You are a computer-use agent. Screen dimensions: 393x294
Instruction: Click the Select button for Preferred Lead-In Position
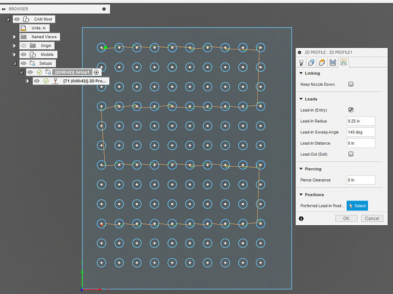(x=357, y=206)
